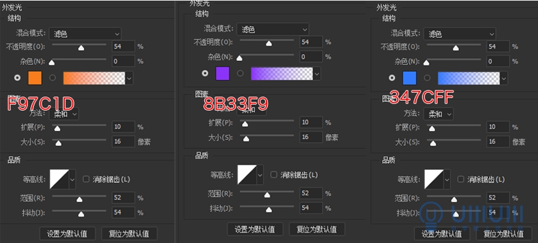
Task: Select solid color radio beside the orange swatch
Action: (x=17, y=78)
